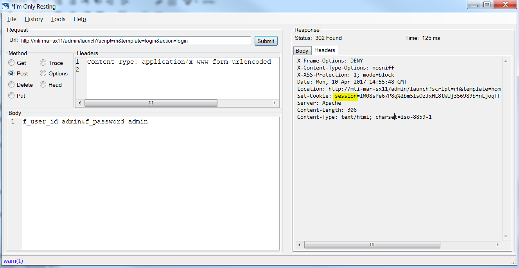
Task: Click the request Body editor area
Action: tap(149, 176)
